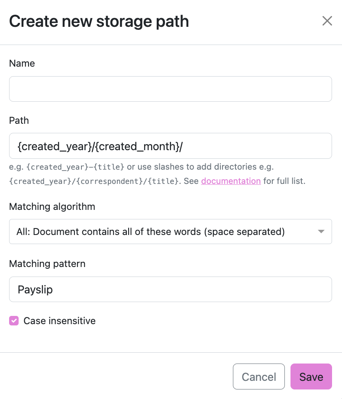Viewport: 342px width, 399px height.
Task: Click the Matching pattern label
Action: [x=47, y=264]
